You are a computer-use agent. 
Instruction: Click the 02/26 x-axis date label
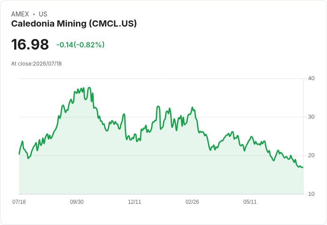tap(192, 202)
